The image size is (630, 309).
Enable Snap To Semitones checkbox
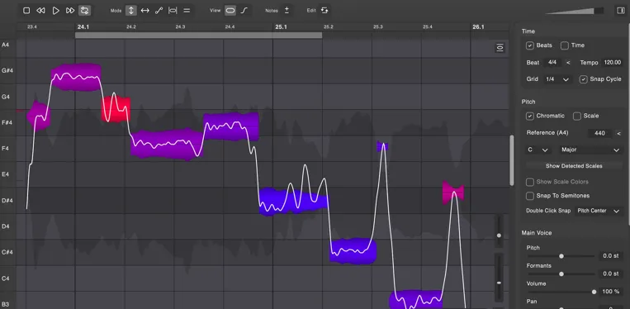(x=530, y=196)
